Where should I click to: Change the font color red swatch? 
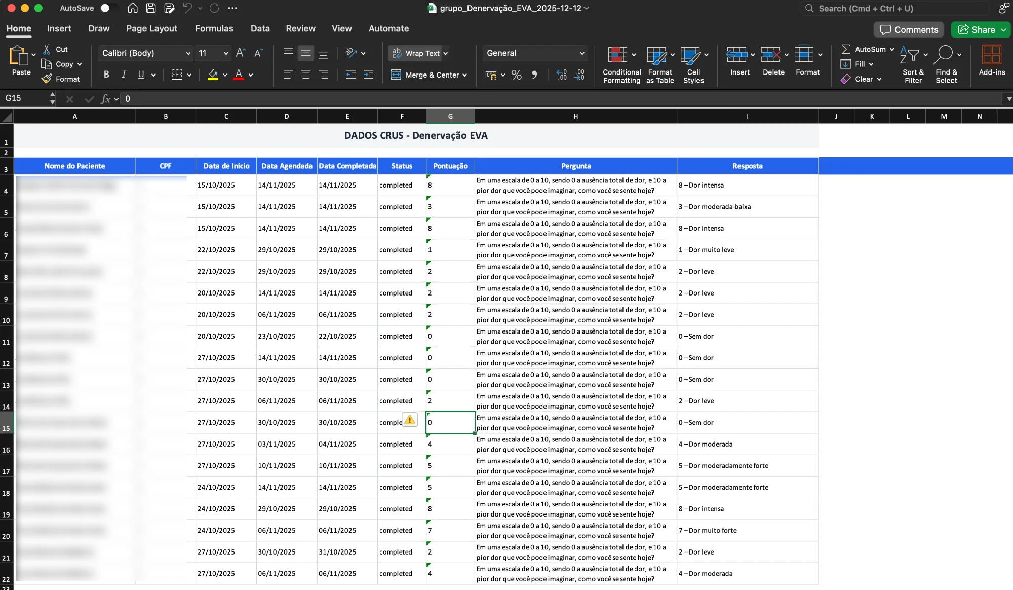pos(239,75)
